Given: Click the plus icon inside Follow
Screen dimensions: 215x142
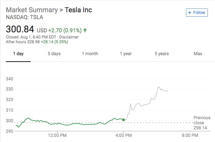Looking at the screenshot, I should coord(189,13).
